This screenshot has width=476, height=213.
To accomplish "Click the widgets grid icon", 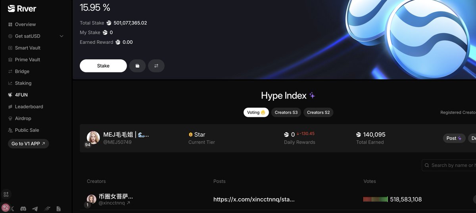I will coord(6,194).
